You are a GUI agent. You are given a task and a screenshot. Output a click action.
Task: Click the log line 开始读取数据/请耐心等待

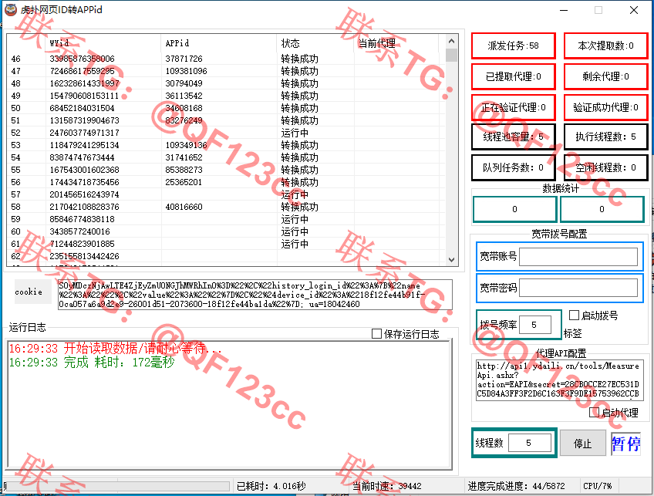pos(116,349)
